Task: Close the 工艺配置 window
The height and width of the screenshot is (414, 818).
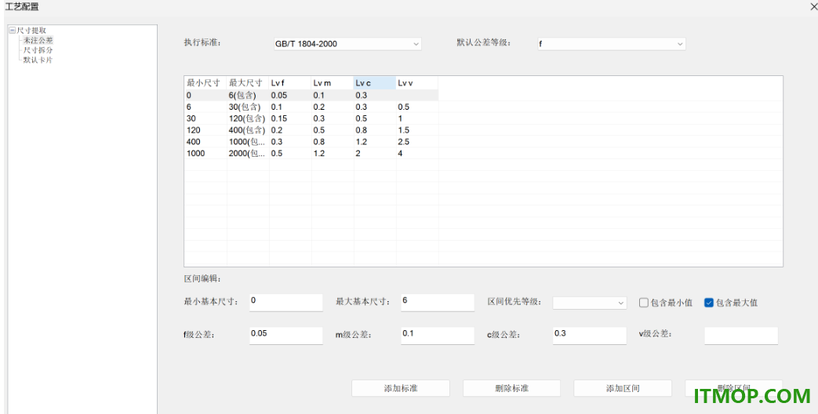Action: coord(813,7)
